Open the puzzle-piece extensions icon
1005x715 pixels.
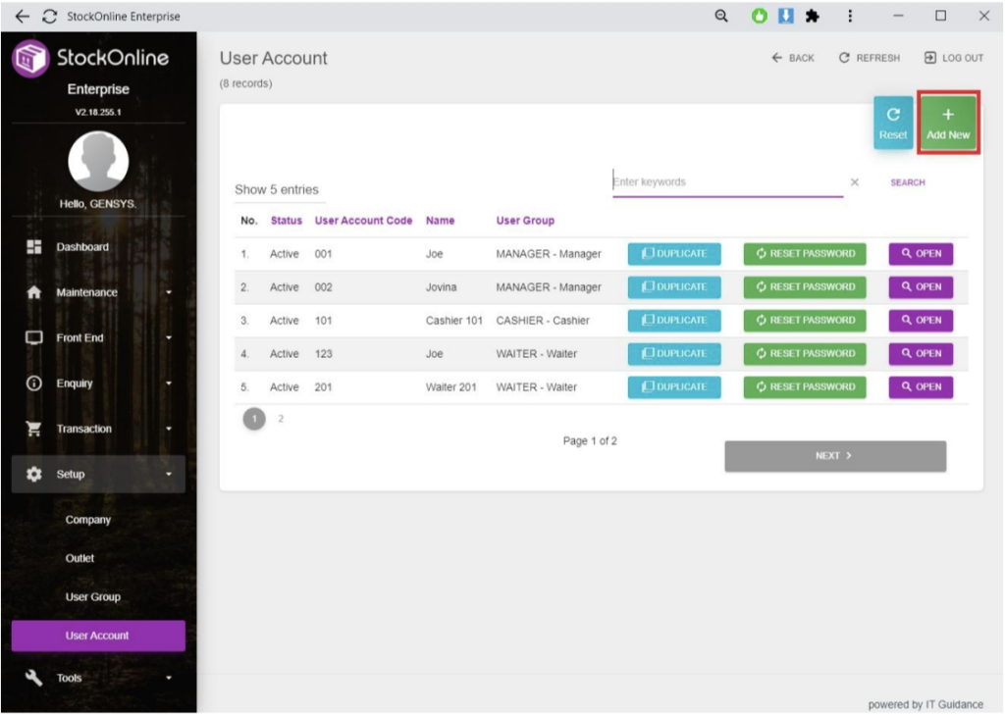click(812, 16)
